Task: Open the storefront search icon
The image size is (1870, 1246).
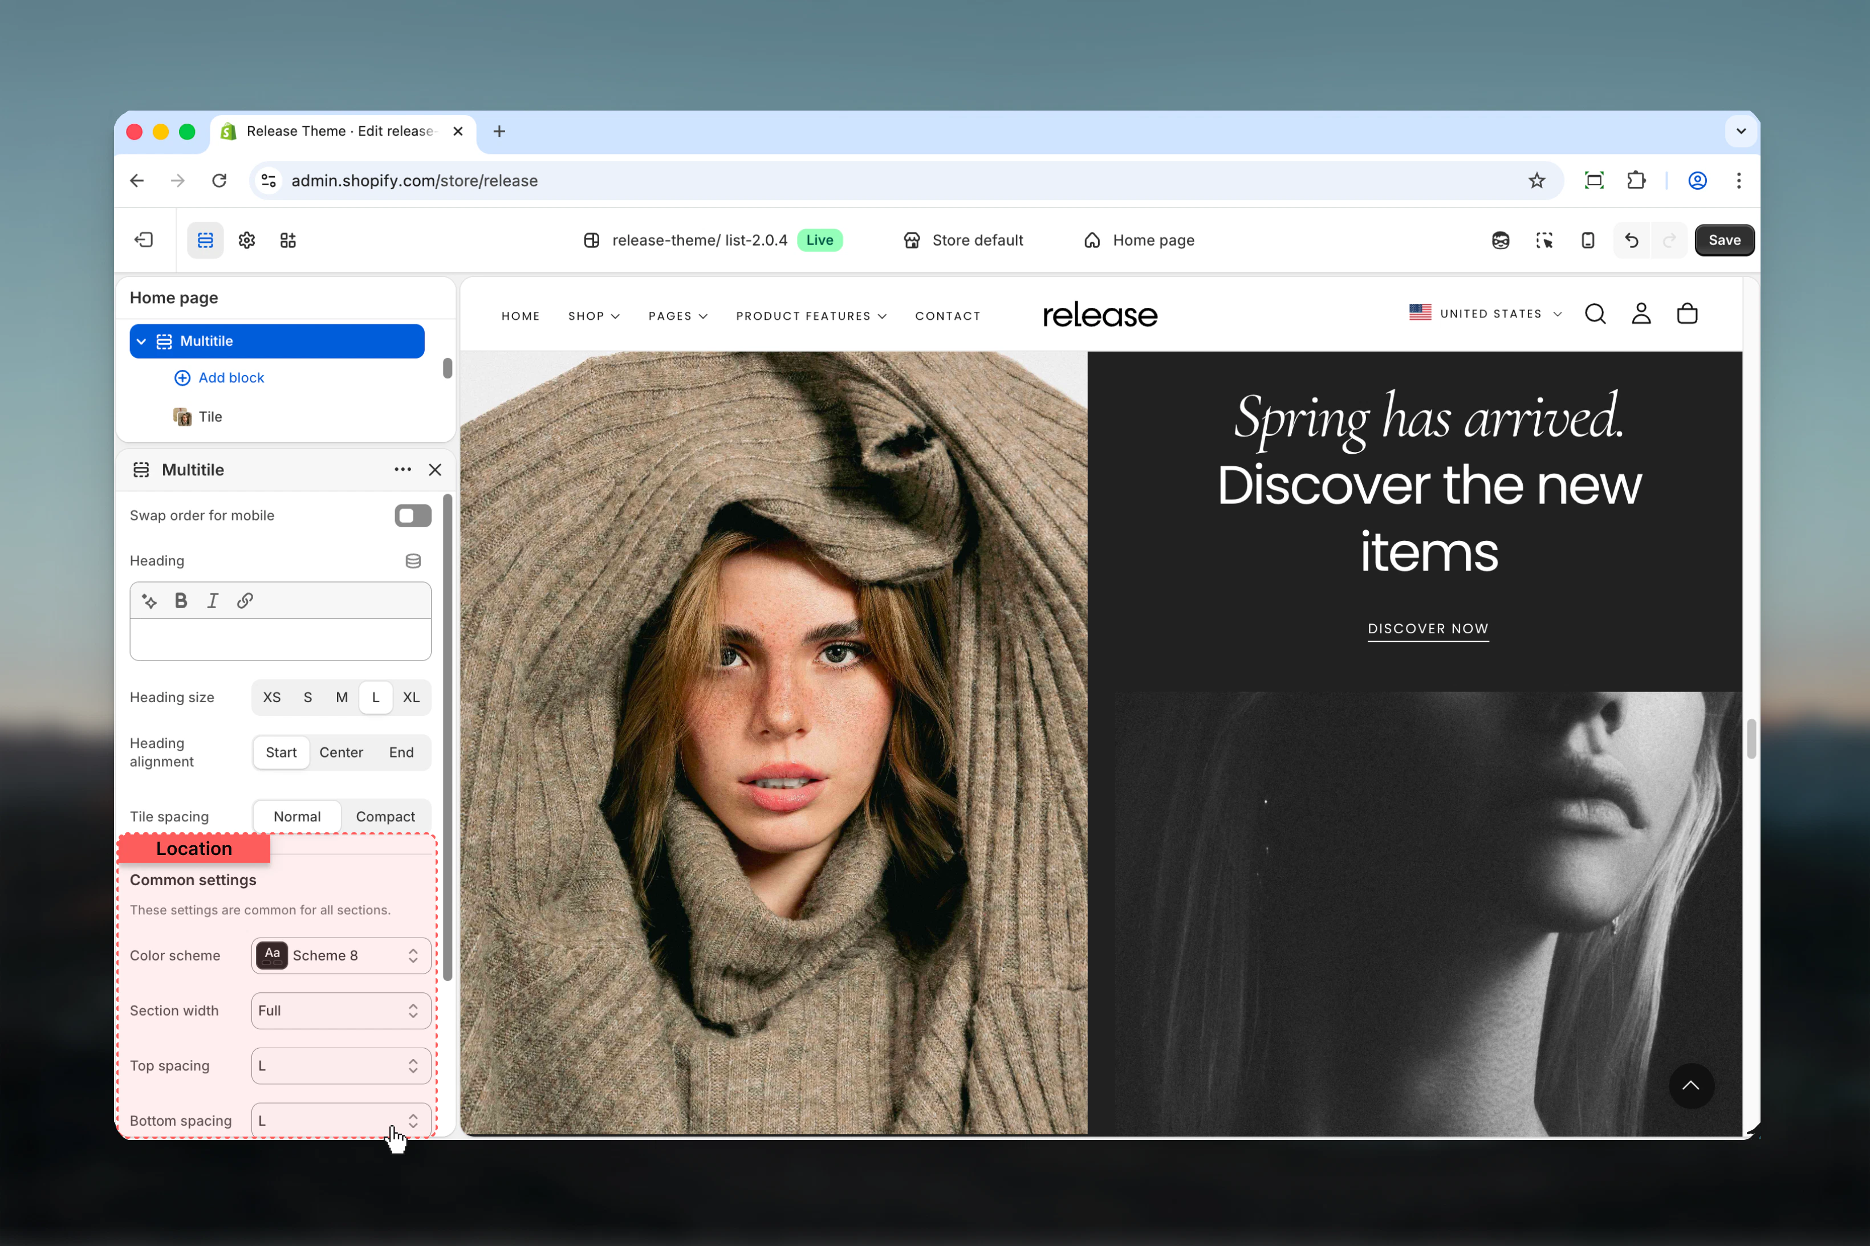Action: 1595,314
